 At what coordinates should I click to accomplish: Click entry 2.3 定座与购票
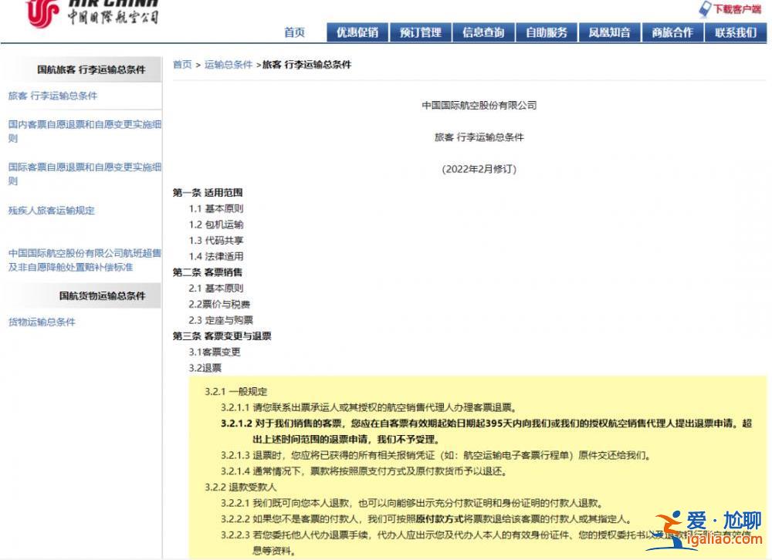pos(221,320)
